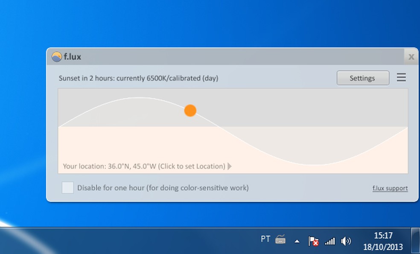Click the f.lux title text
Image resolution: width=420 pixels, height=254 pixels.
point(72,57)
